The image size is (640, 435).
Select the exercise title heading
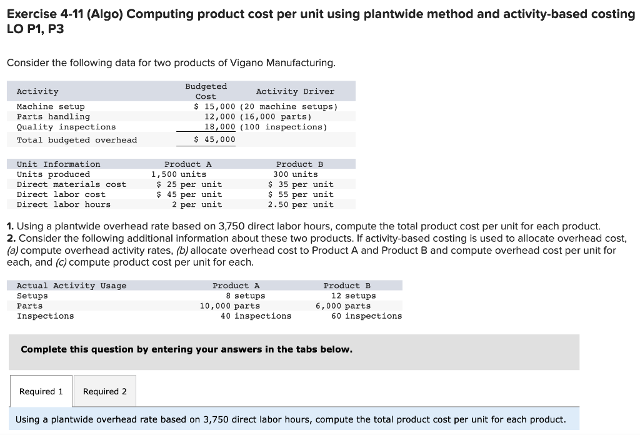(x=319, y=14)
